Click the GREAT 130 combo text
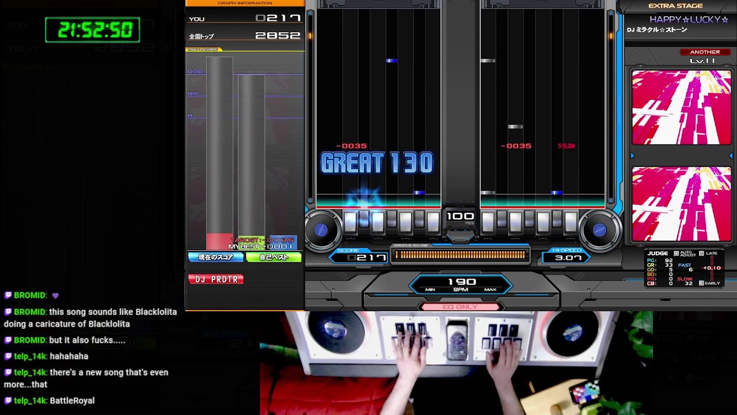737x415 pixels. pyautogui.click(x=377, y=164)
